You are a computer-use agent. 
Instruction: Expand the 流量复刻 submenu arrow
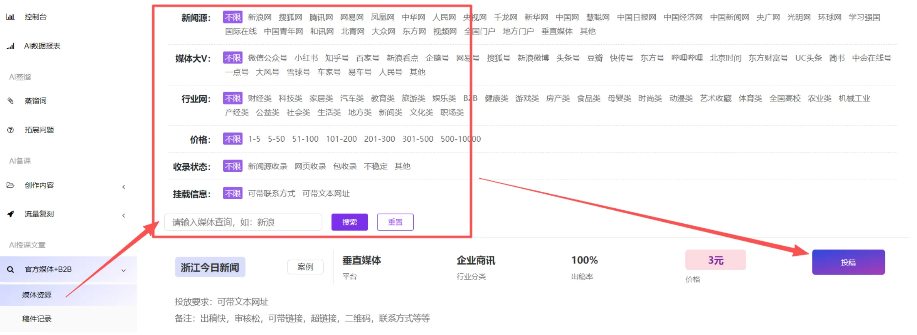pyautogui.click(x=123, y=215)
